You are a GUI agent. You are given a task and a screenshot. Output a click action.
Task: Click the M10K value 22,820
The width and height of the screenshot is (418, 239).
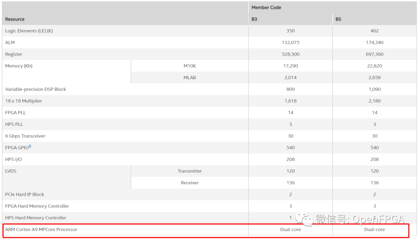375,66
